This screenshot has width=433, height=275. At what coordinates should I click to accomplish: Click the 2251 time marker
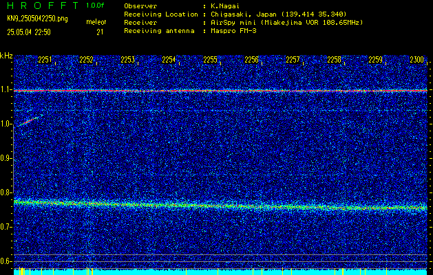[45, 60]
